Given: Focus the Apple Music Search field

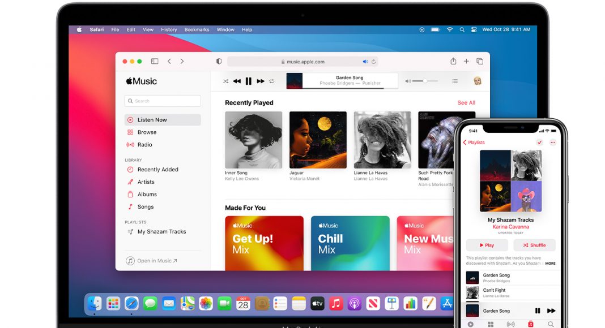Looking at the screenshot, I should click(163, 101).
